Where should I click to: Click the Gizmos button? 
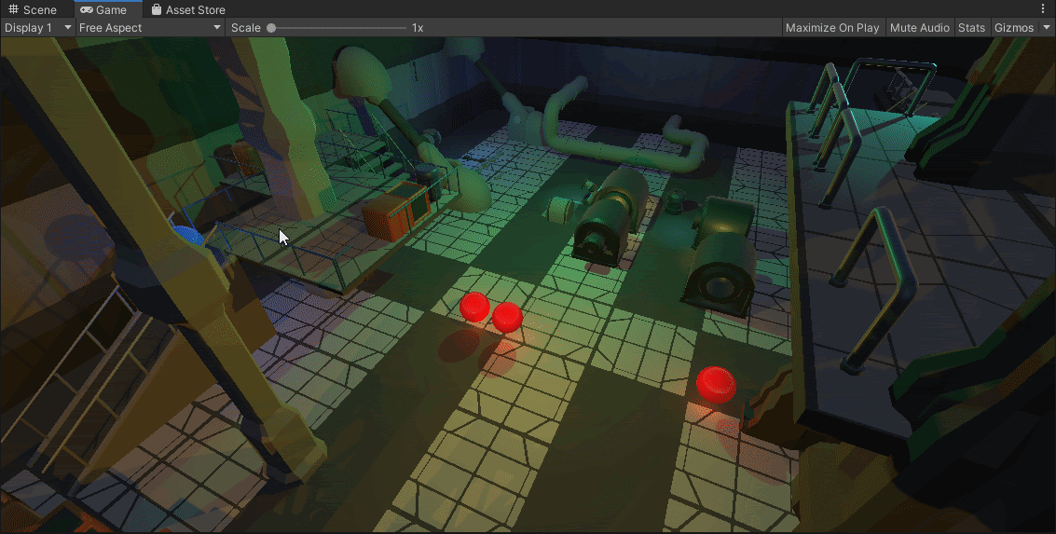click(1013, 28)
